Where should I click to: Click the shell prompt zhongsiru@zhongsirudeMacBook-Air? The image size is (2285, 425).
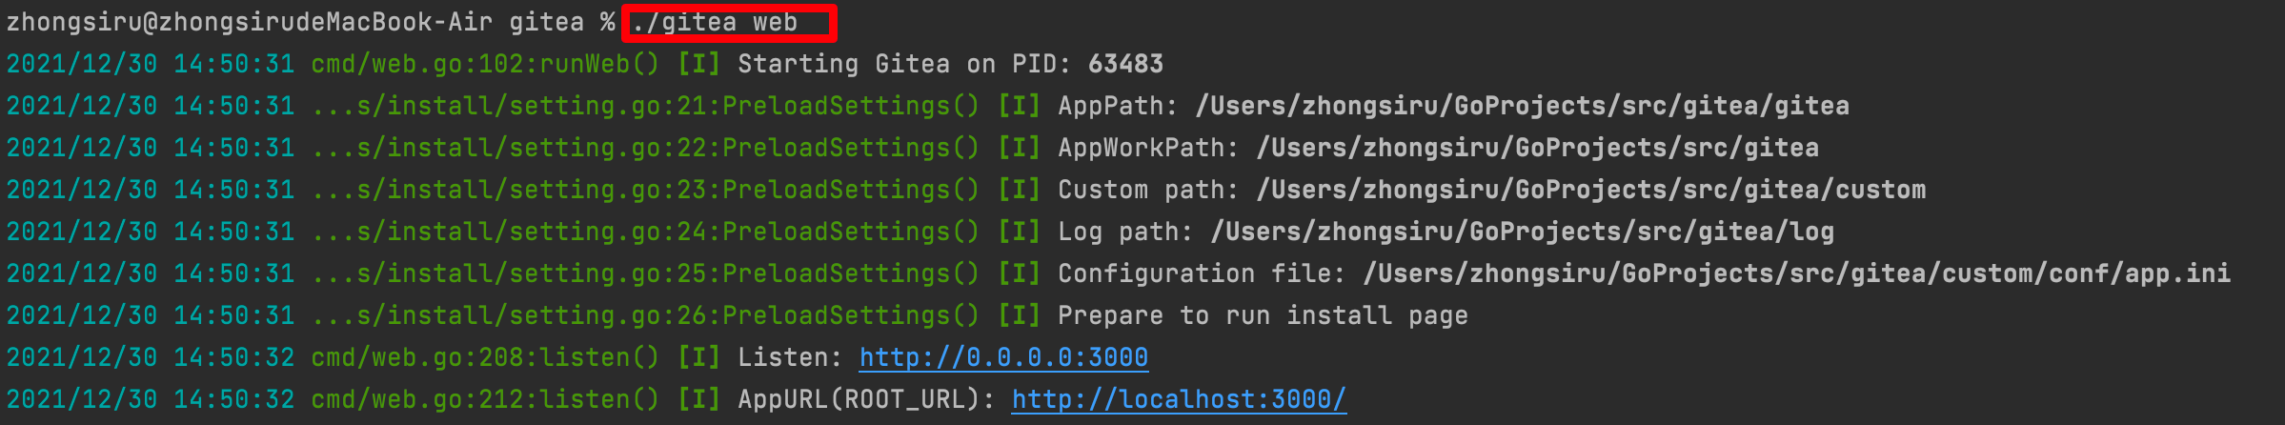[x=250, y=22]
